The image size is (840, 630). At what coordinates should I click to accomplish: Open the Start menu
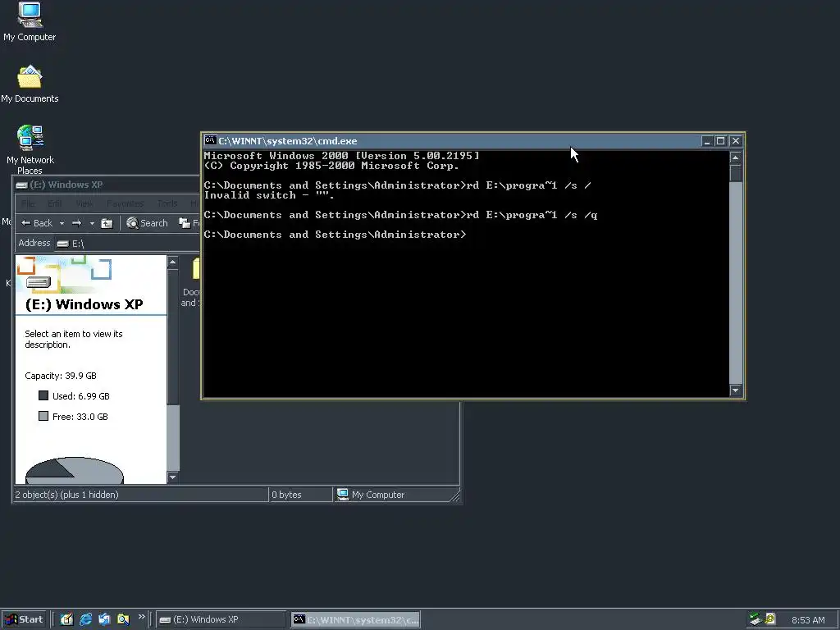tap(24, 619)
